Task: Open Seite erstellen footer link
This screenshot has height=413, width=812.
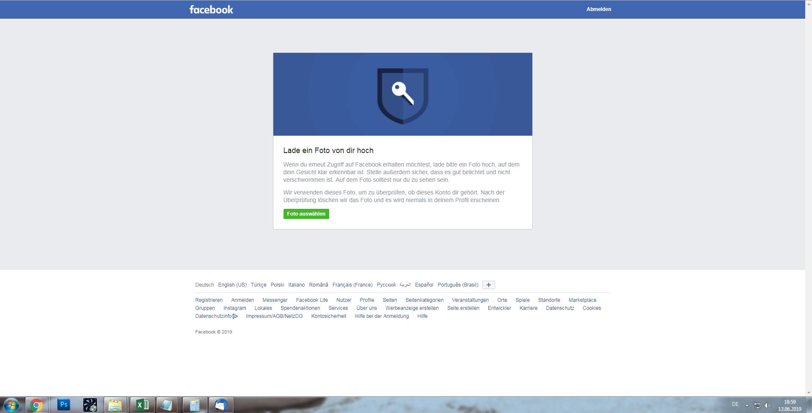Action: [463, 308]
